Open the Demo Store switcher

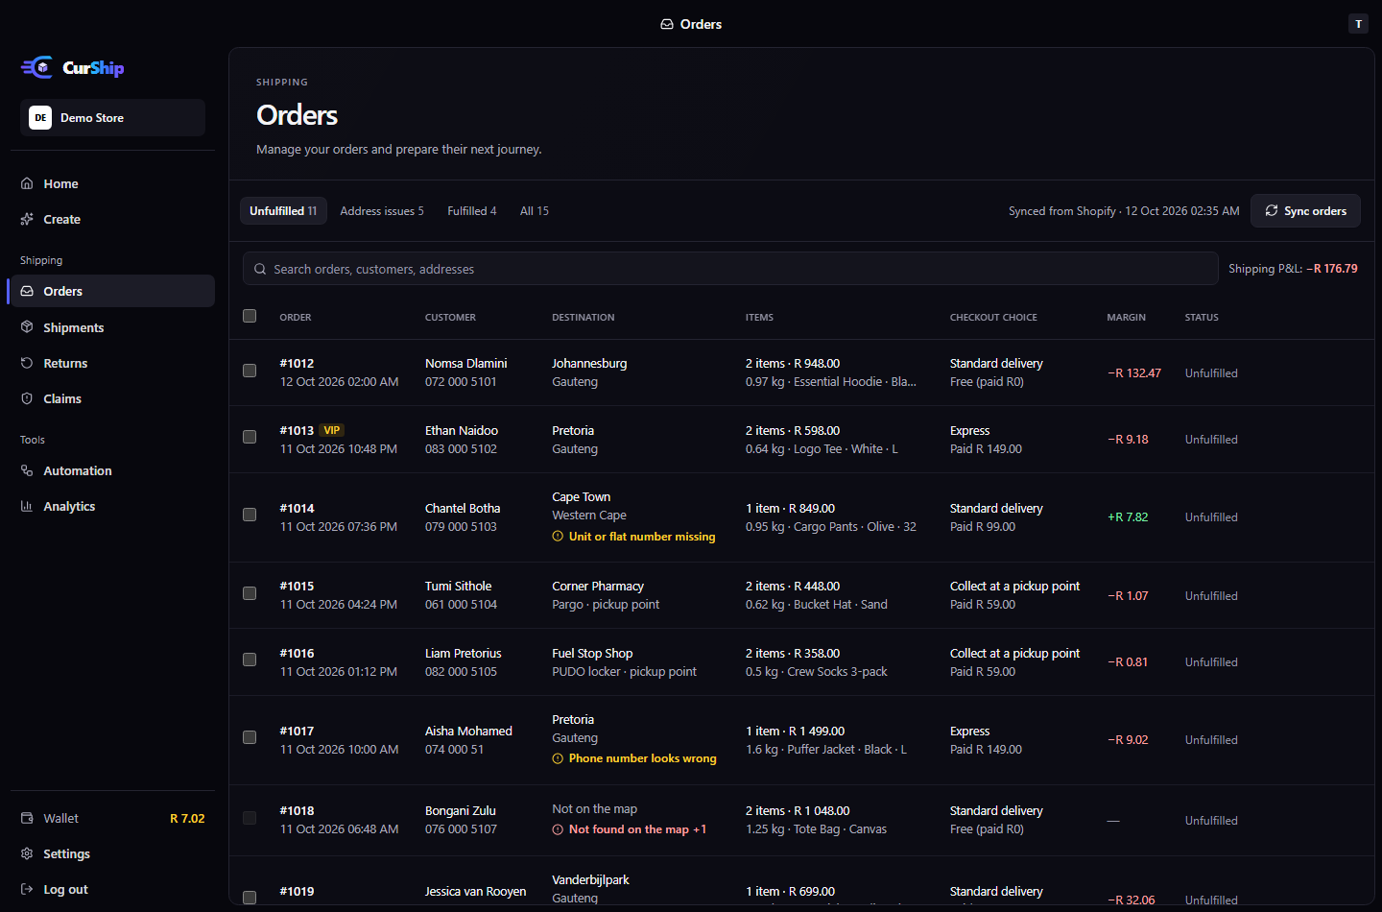pos(112,117)
